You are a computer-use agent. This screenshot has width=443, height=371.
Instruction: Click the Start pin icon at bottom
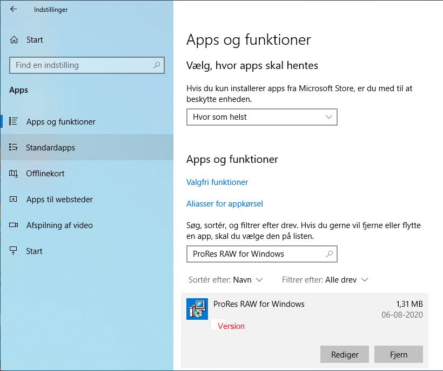coord(14,251)
